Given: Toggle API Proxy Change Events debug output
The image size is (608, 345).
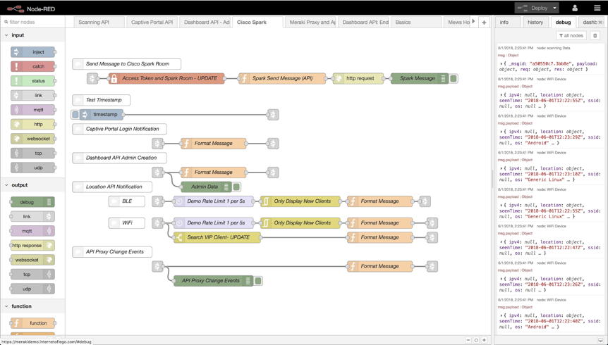Looking at the screenshot, I should (x=258, y=281).
